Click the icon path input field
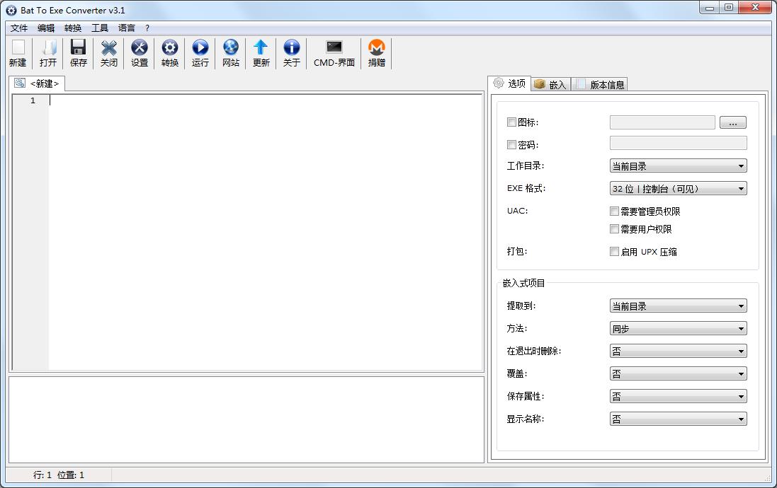 662,122
